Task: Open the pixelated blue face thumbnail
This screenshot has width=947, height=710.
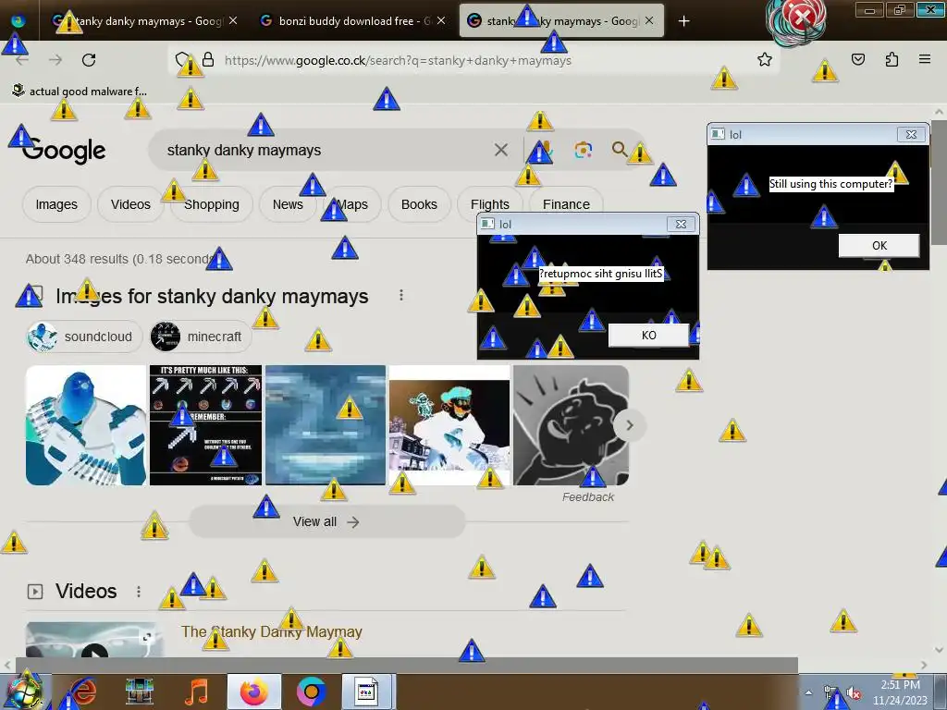Action: point(326,425)
